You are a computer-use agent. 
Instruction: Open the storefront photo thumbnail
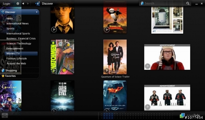coord(167,20)
